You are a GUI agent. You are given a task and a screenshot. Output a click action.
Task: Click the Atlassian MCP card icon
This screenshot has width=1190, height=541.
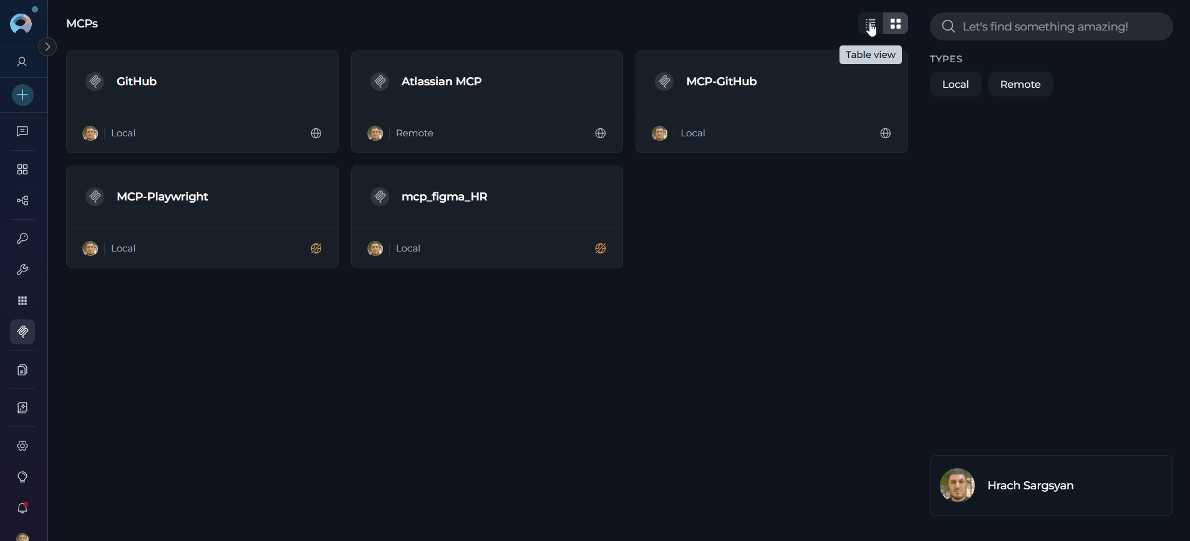point(380,82)
